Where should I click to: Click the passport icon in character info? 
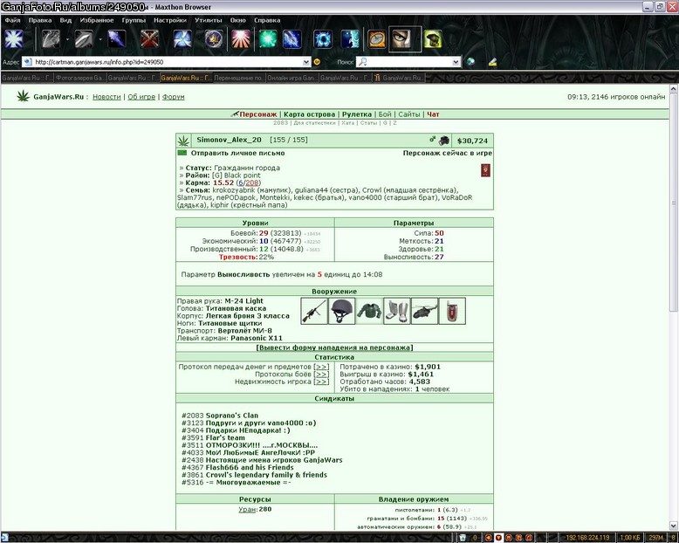click(485, 170)
